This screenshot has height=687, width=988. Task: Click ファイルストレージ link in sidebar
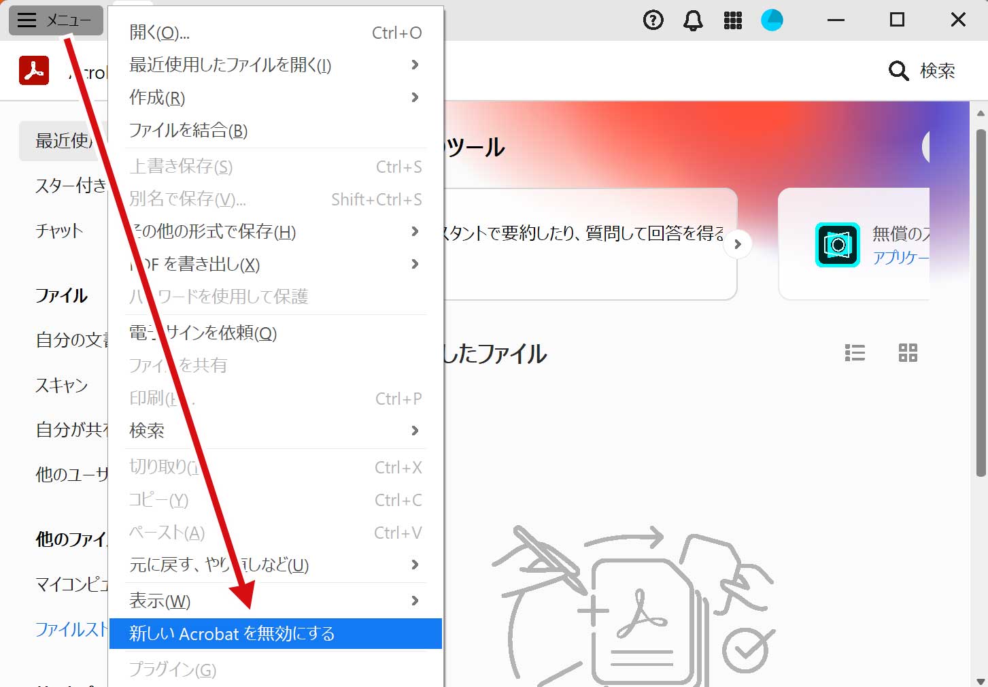pos(71,629)
